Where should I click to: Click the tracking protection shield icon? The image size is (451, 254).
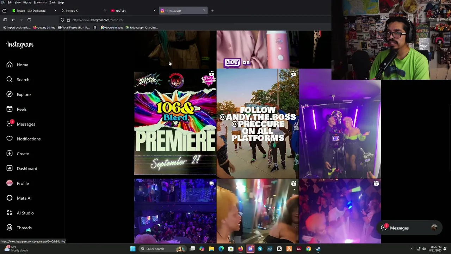pyautogui.click(x=62, y=20)
